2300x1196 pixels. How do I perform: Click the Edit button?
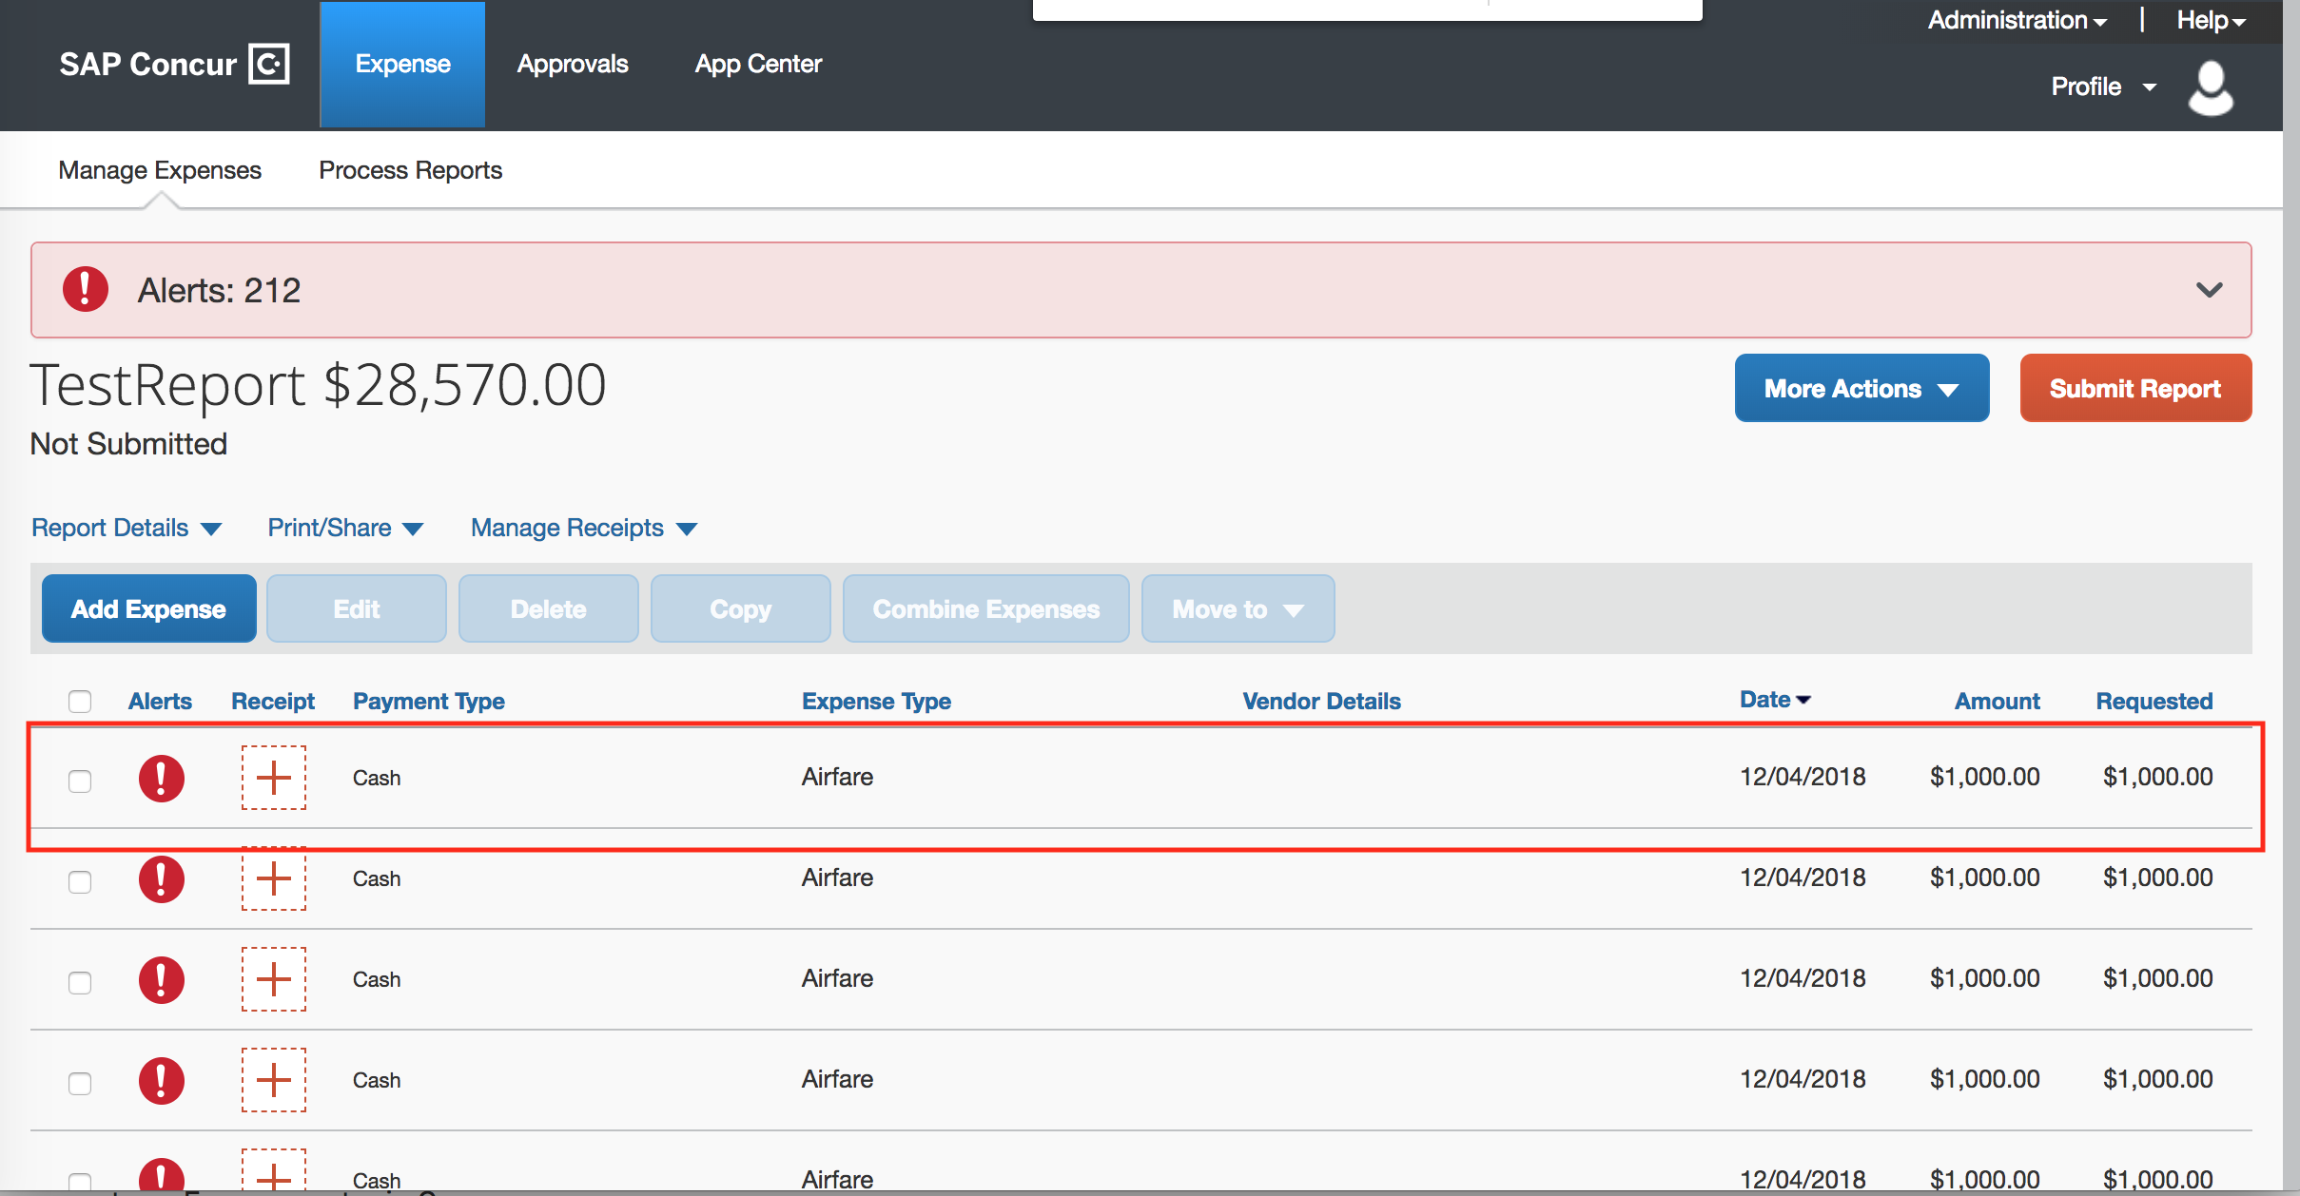[x=357, y=608]
